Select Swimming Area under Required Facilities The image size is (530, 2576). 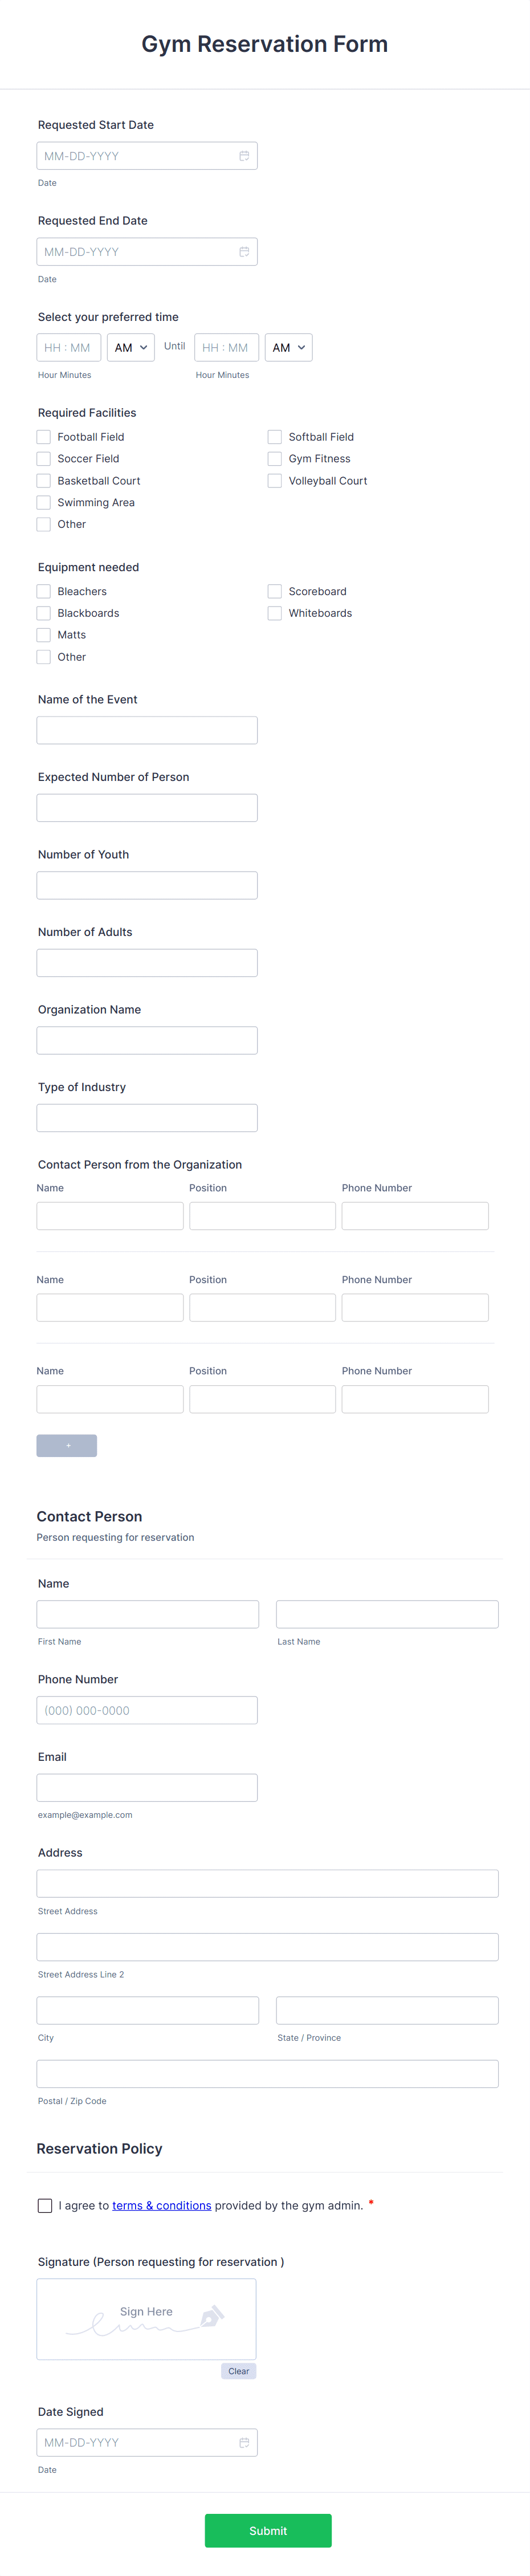44,502
